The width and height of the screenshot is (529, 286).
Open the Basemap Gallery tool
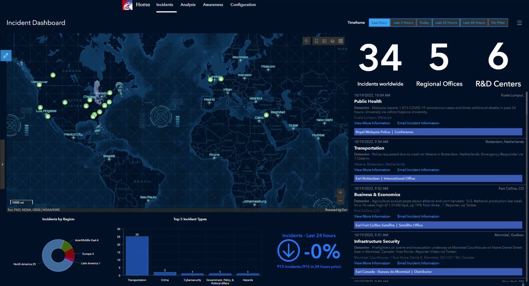coord(340,41)
